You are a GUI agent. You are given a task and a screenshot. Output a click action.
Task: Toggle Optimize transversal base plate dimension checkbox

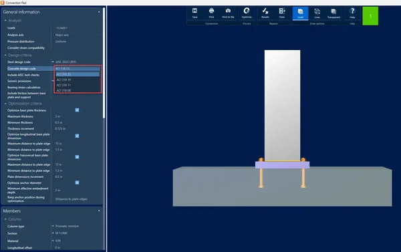coord(77,157)
